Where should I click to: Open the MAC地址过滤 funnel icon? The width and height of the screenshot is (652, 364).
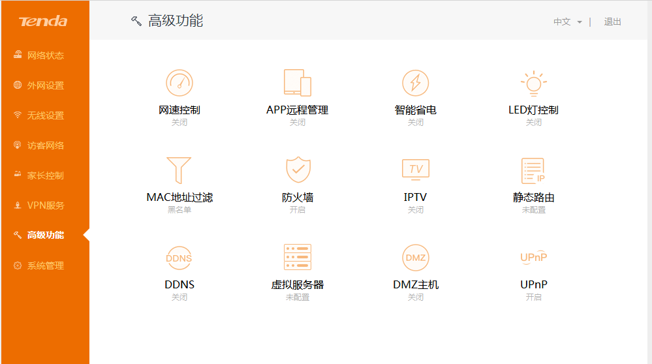(x=179, y=170)
